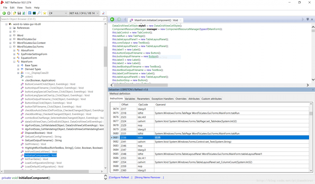Click the Offset column header
Screen dimensions: 315x184
coord(129,105)
